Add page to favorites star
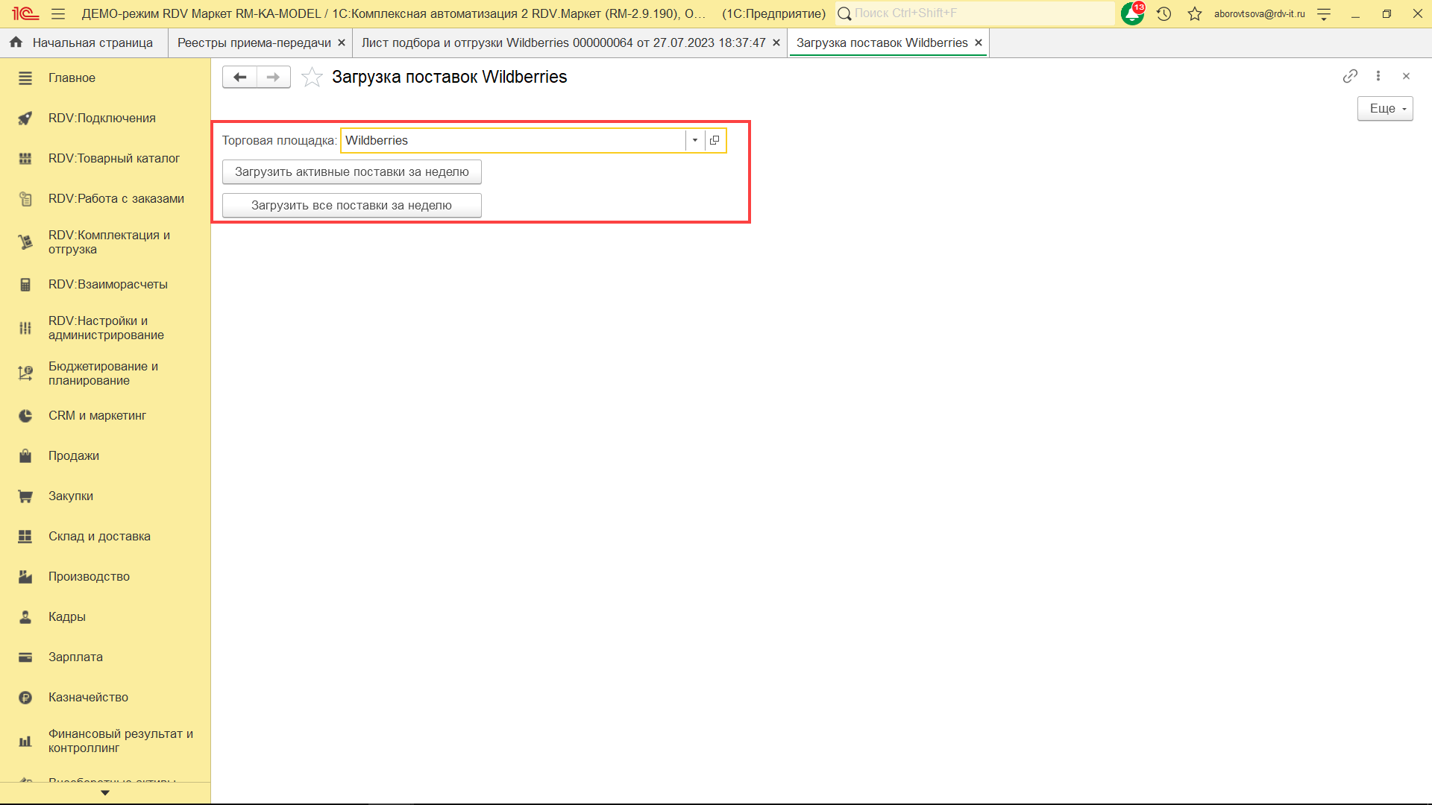The height and width of the screenshot is (805, 1432). click(312, 77)
